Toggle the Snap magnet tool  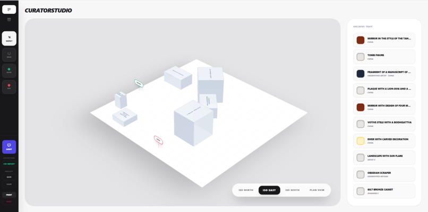click(9, 55)
